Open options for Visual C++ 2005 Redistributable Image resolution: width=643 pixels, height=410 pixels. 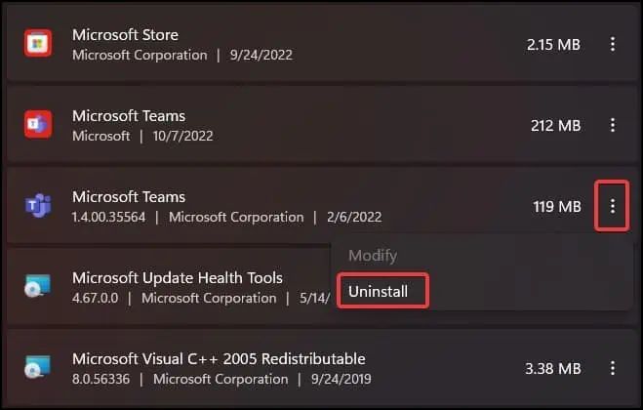coord(612,368)
